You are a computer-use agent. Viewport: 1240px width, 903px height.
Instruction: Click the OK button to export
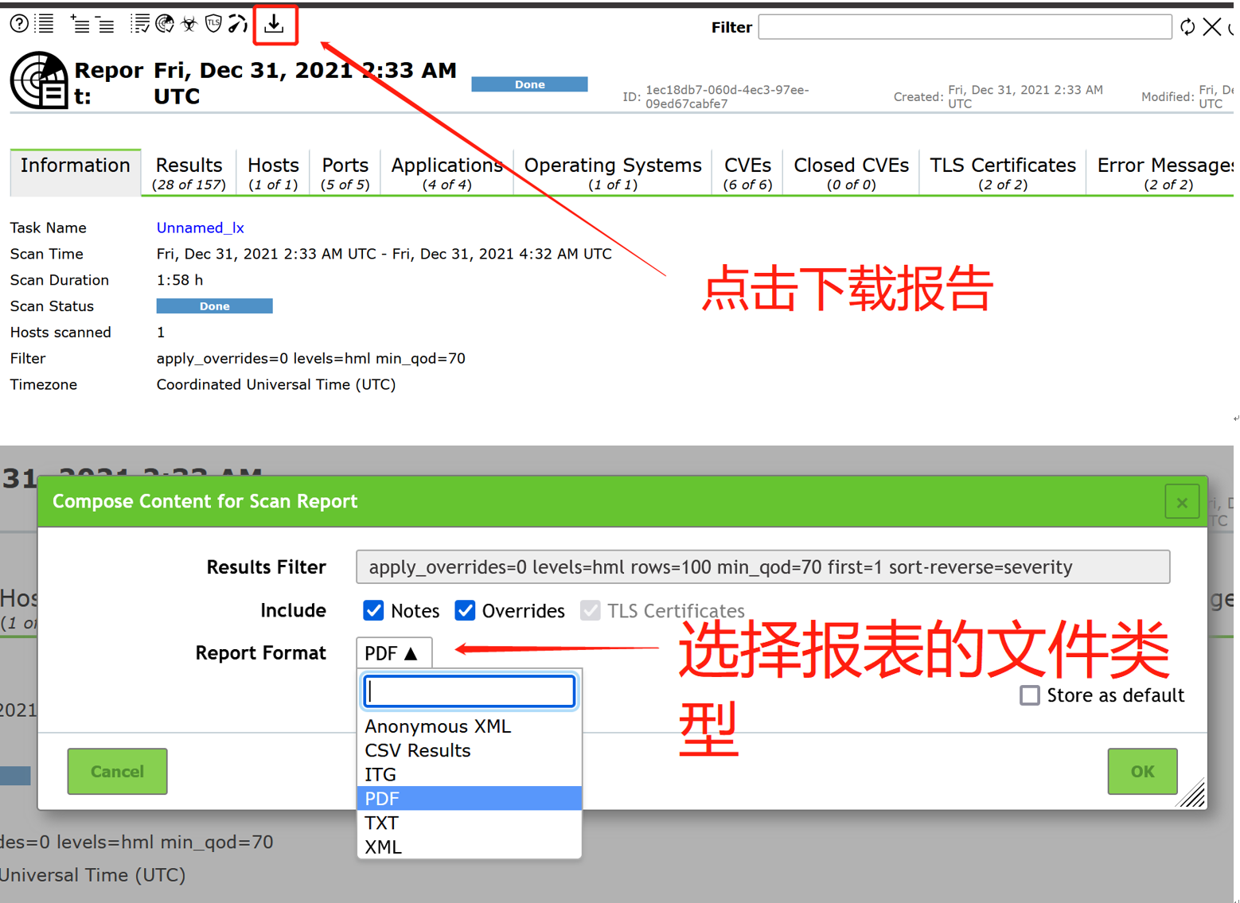[1141, 771]
